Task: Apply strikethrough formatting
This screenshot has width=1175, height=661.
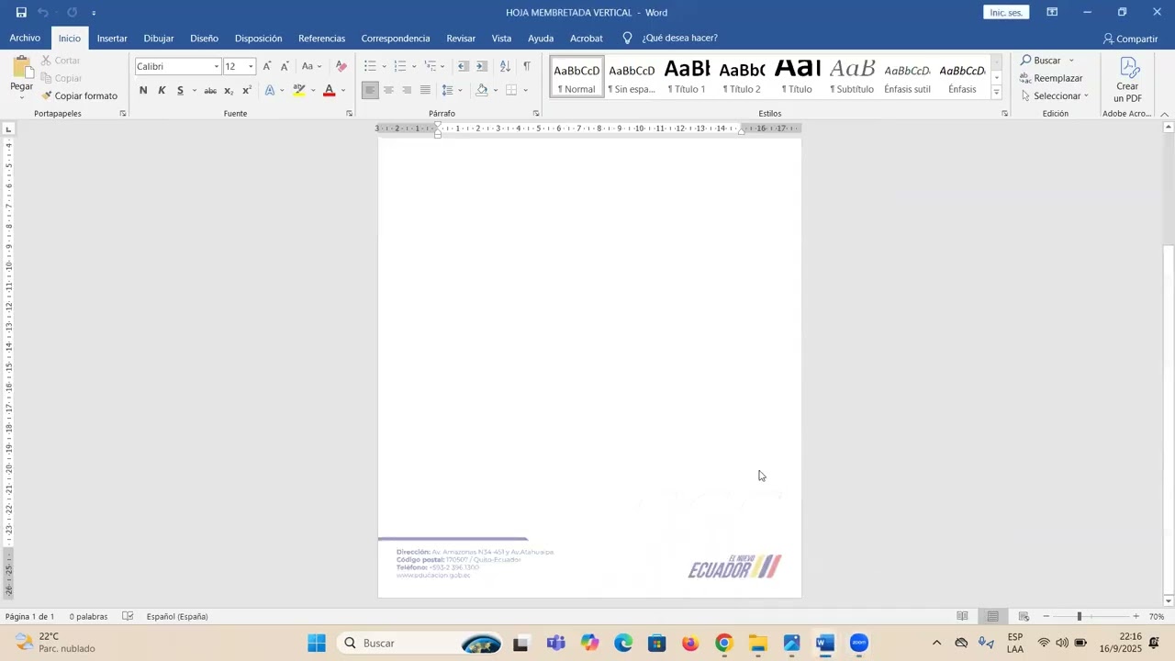Action: pyautogui.click(x=210, y=90)
